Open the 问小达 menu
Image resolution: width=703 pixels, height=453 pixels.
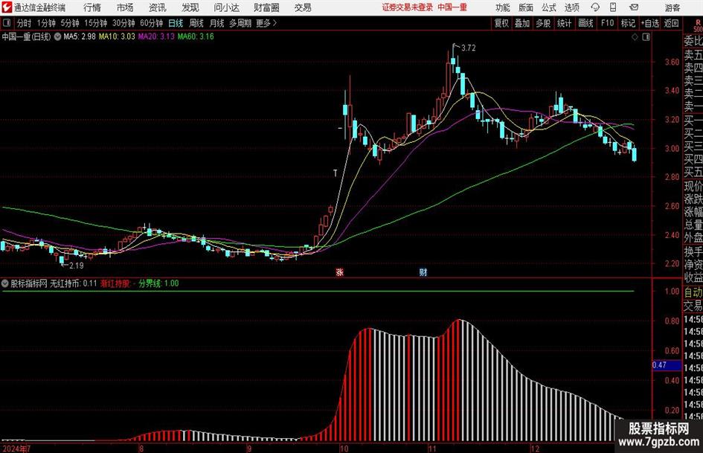(226, 7)
